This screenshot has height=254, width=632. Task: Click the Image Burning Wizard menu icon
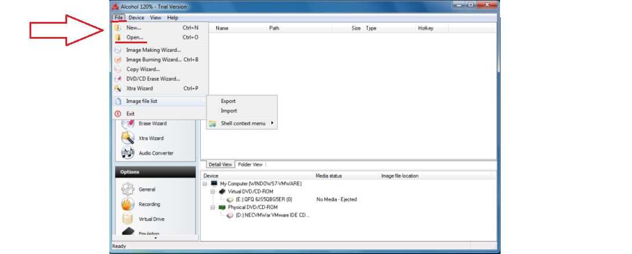[117, 59]
